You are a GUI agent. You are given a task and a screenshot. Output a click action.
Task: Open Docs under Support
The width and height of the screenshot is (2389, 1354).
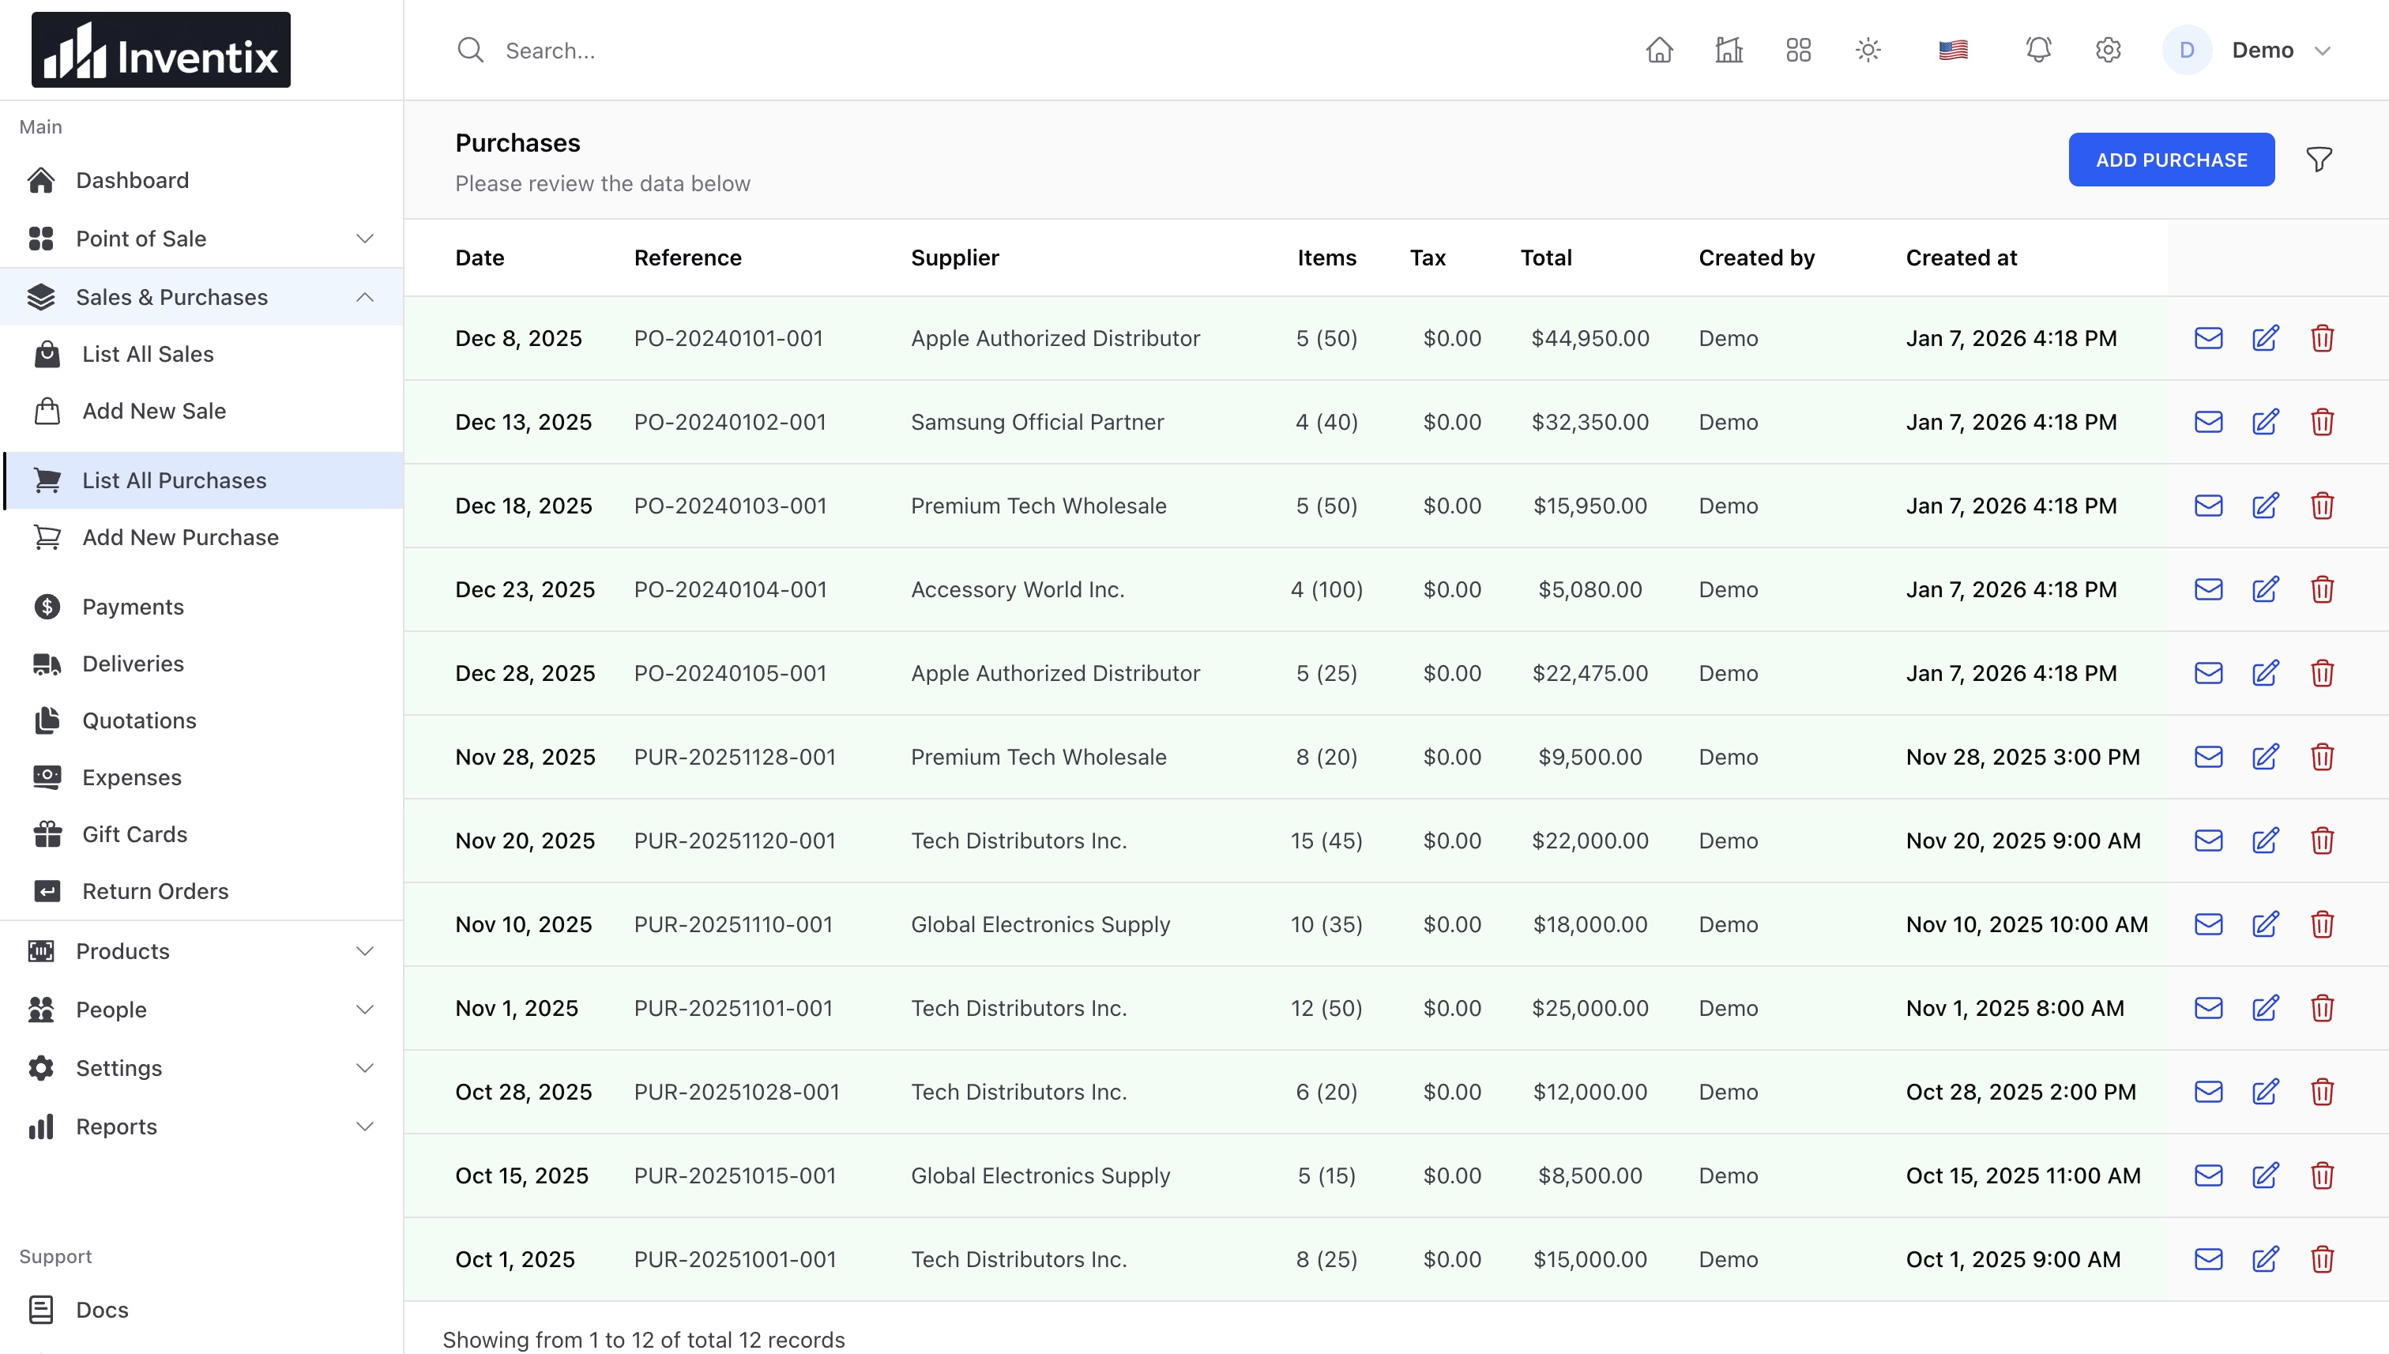pos(201,1311)
